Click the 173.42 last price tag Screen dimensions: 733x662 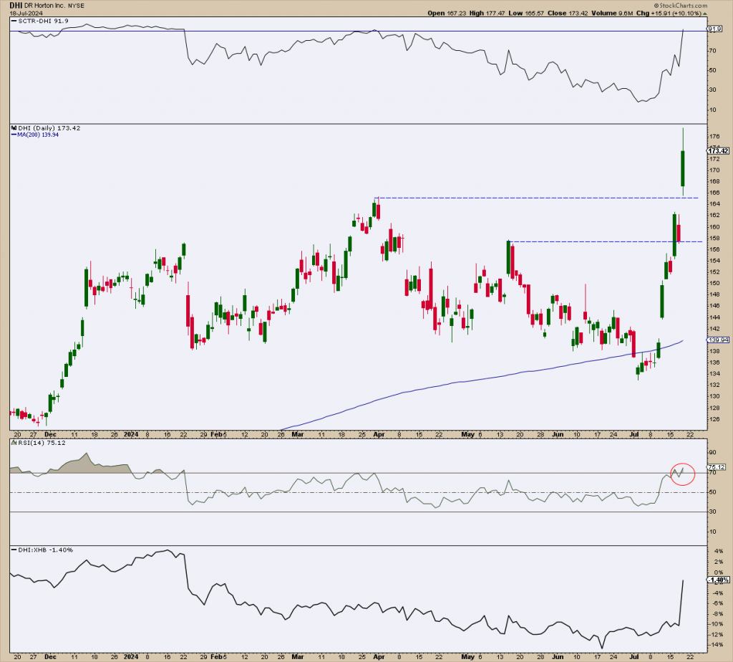tap(717, 150)
